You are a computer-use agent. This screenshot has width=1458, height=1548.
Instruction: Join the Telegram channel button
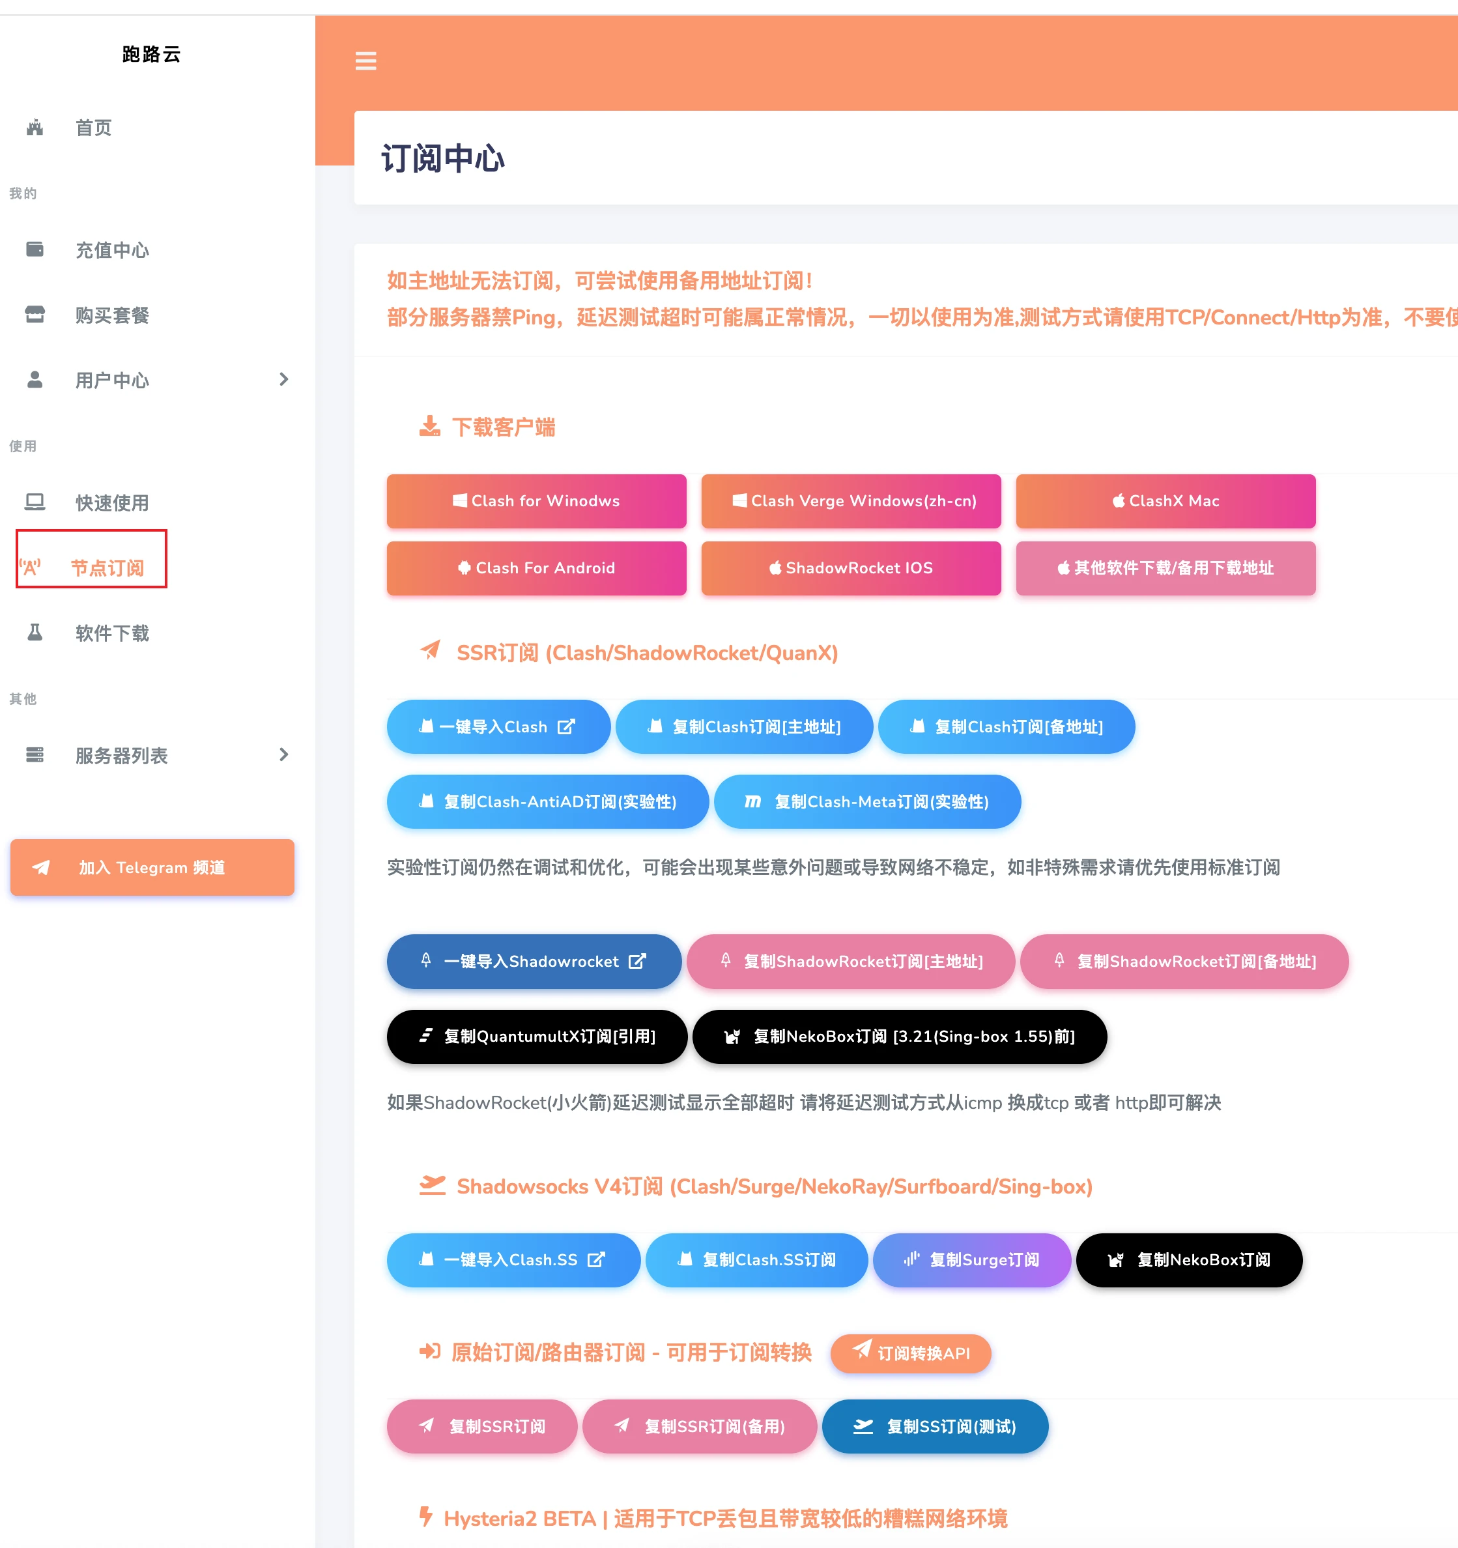(152, 867)
